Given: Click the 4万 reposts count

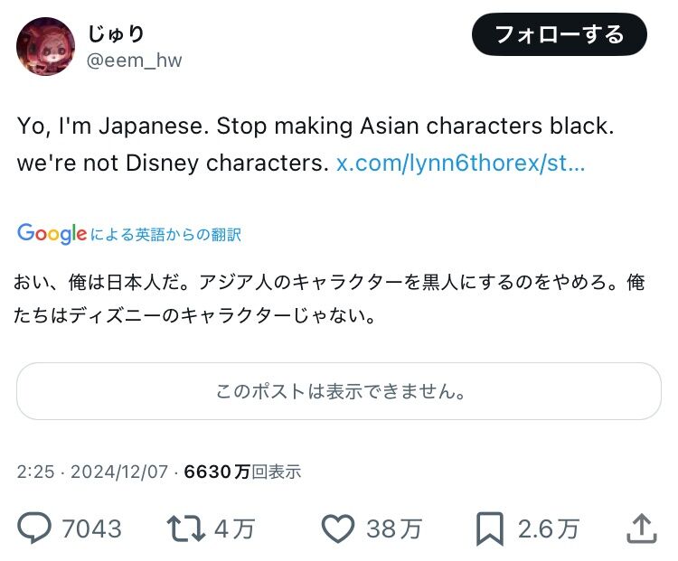Looking at the screenshot, I should [234, 528].
